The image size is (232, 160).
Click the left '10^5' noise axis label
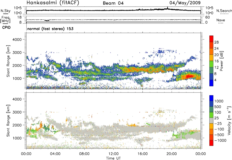[x=18, y=8]
